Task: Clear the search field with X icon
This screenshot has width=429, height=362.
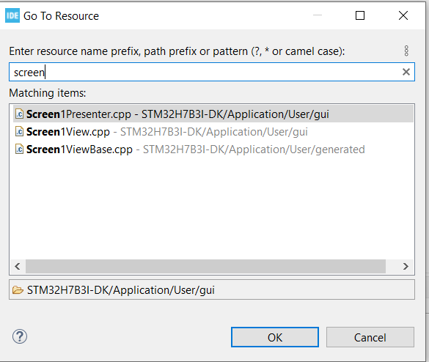Action: coord(406,72)
